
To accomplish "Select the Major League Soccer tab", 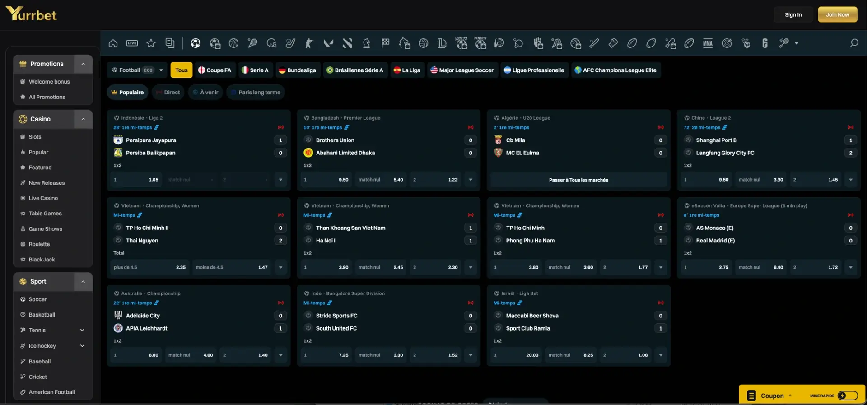I will tap(462, 70).
